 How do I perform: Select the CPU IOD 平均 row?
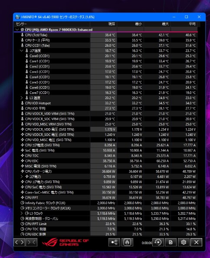click(106, 108)
